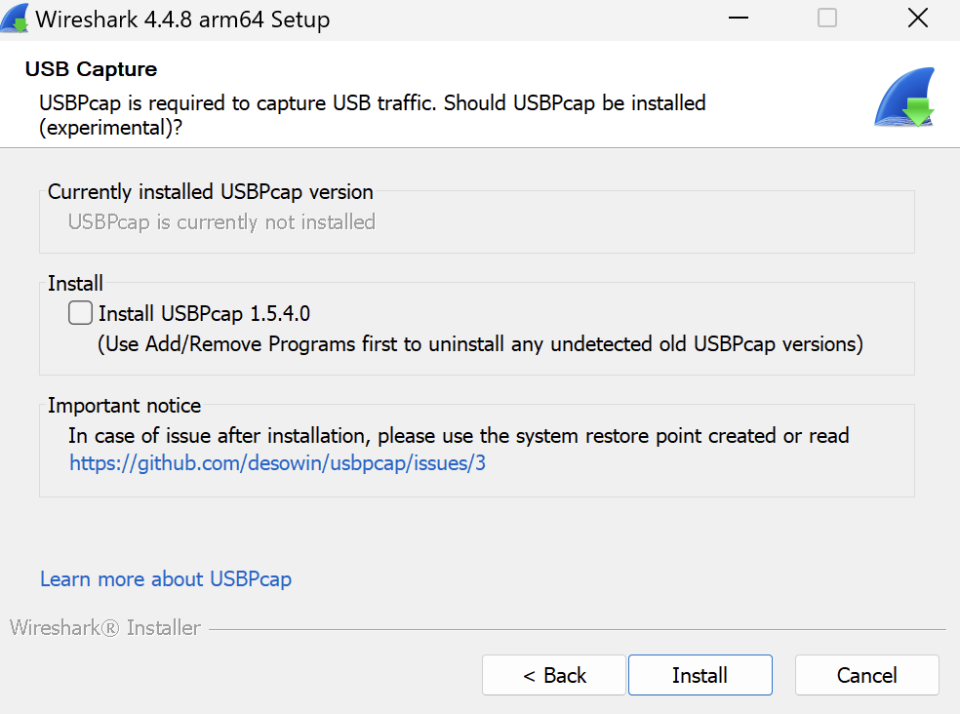Click the Add/Remove Programs uninstall note
The width and height of the screenshot is (960, 714).
[480, 344]
